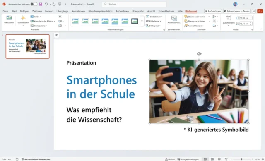Viewport: 265px width, 161px height.
Task: Click Ebene nach vorne
Action: (x=195, y=17)
